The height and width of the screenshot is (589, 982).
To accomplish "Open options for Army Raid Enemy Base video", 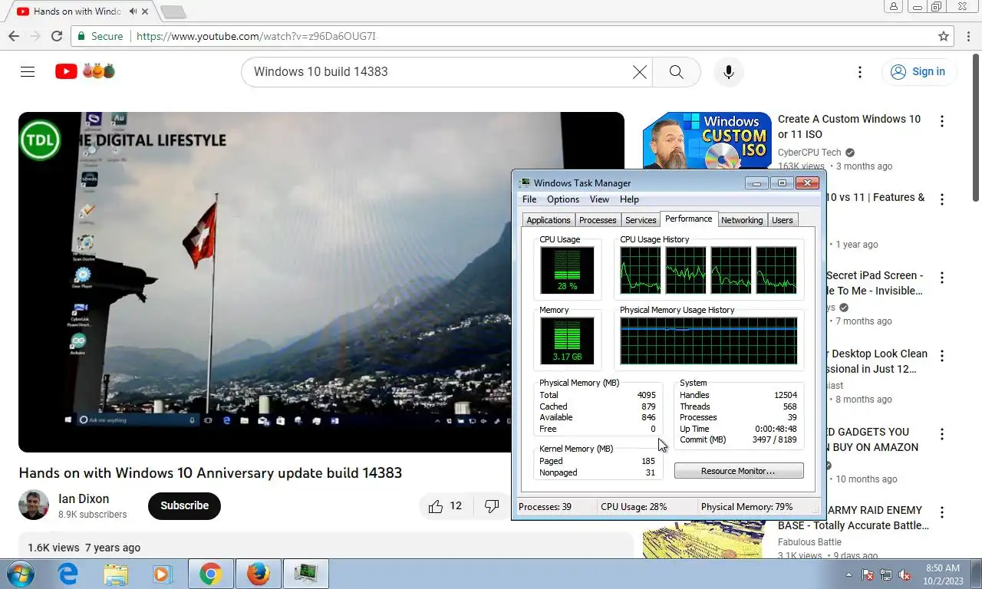I will 942,512.
